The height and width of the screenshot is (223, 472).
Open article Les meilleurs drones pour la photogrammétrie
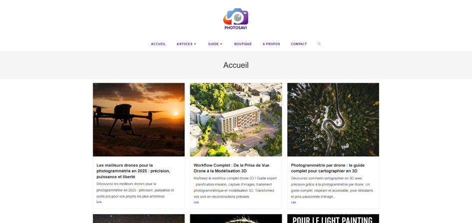(133, 171)
